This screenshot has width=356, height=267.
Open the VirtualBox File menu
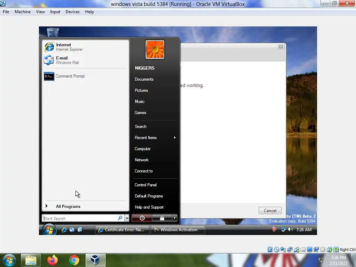pos(6,12)
